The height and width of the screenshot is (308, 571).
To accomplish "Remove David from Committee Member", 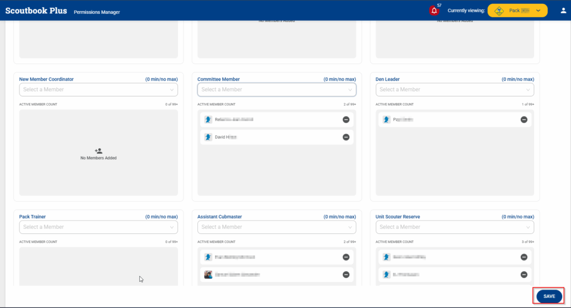I will [x=346, y=137].
